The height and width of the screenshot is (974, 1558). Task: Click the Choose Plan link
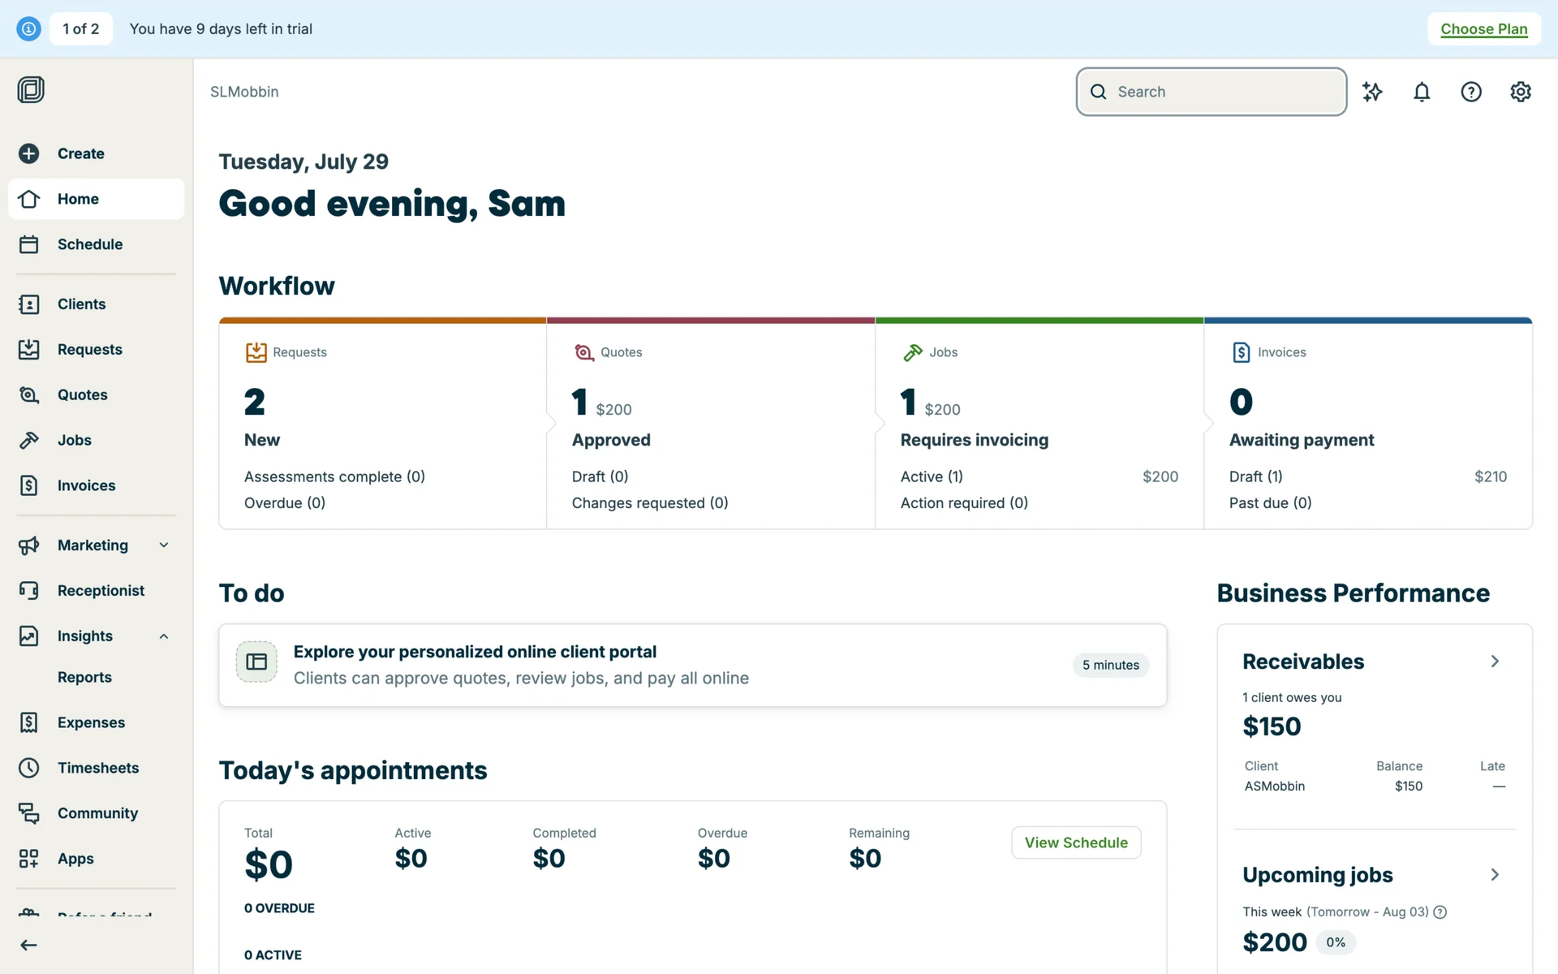[x=1483, y=29]
